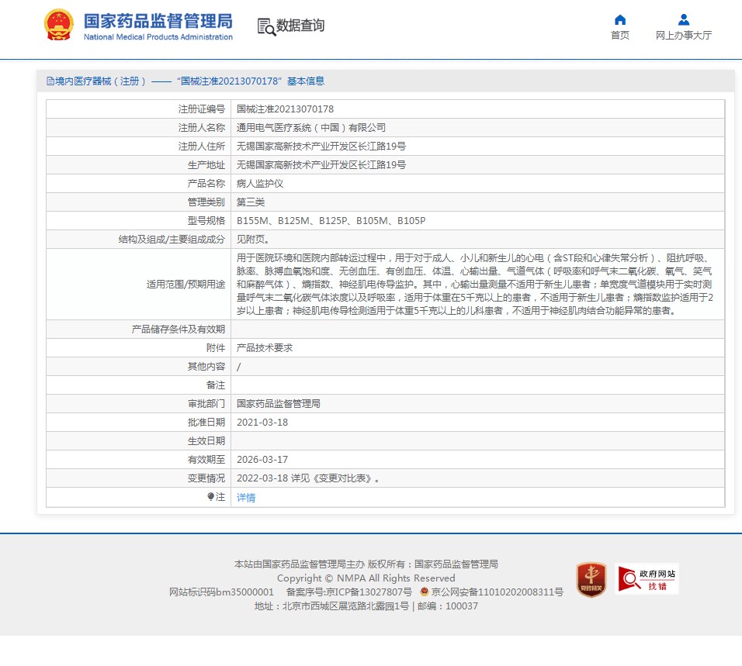The height and width of the screenshot is (666, 742).
Task: Click the 党政机关 red shield badge
Action: click(591, 579)
